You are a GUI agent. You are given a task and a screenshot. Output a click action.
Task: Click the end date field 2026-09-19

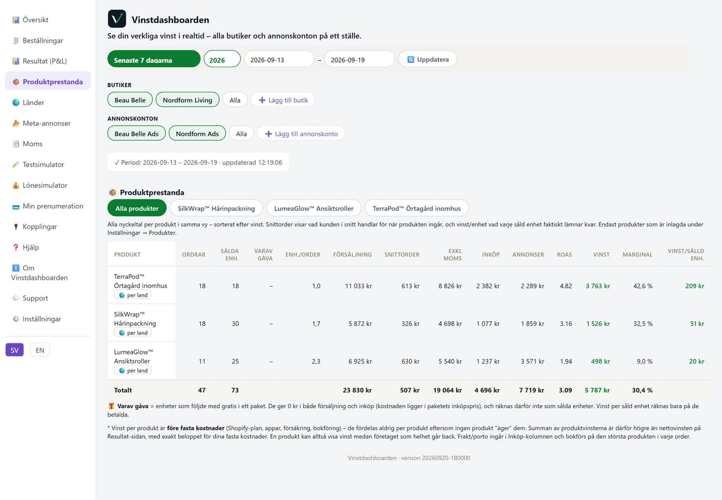[360, 59]
